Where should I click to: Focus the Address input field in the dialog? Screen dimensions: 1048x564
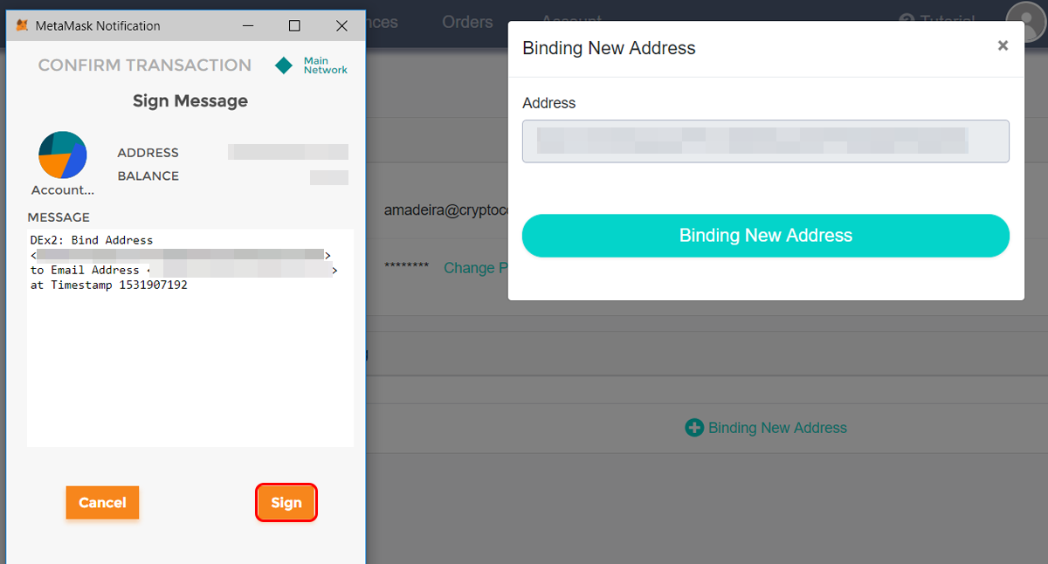tap(766, 141)
